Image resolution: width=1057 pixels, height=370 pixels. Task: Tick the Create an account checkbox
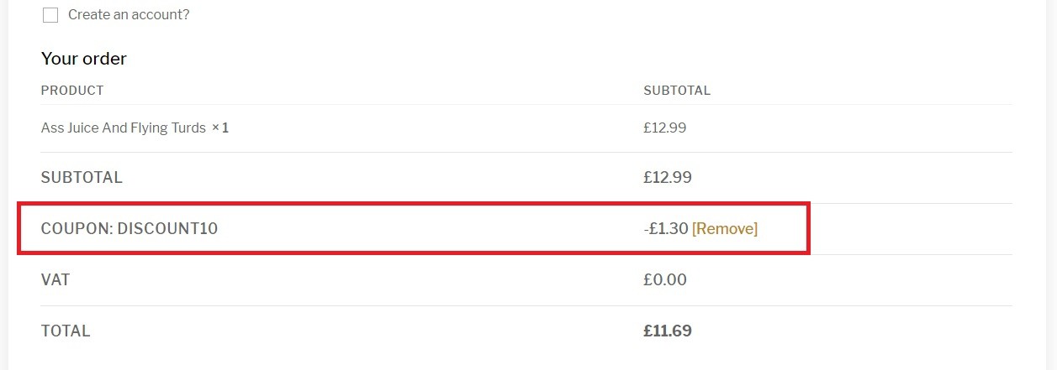pyautogui.click(x=50, y=15)
